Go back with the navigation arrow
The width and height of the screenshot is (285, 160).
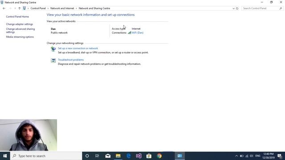coord(4,8)
